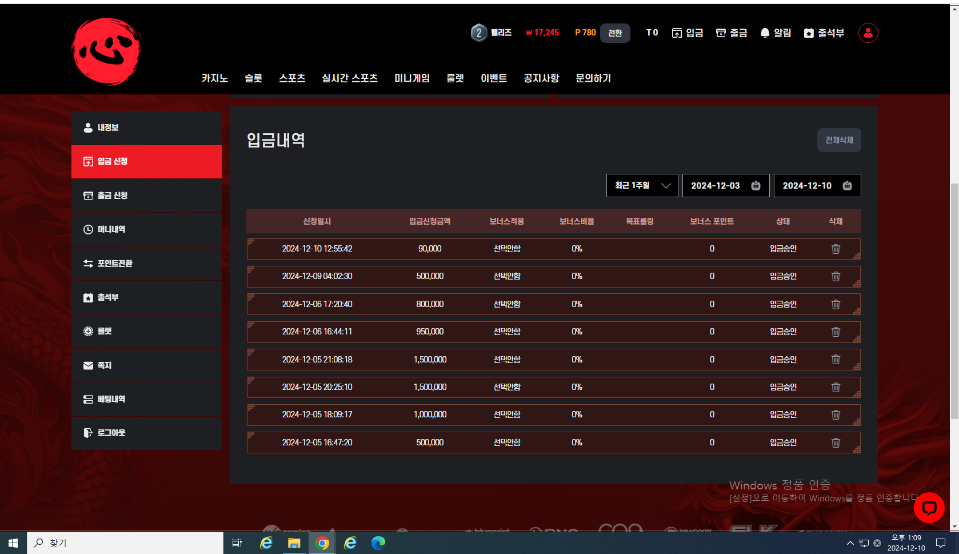This screenshot has height=554, width=959.
Task: Open the 카지노 menu
Action: point(214,78)
